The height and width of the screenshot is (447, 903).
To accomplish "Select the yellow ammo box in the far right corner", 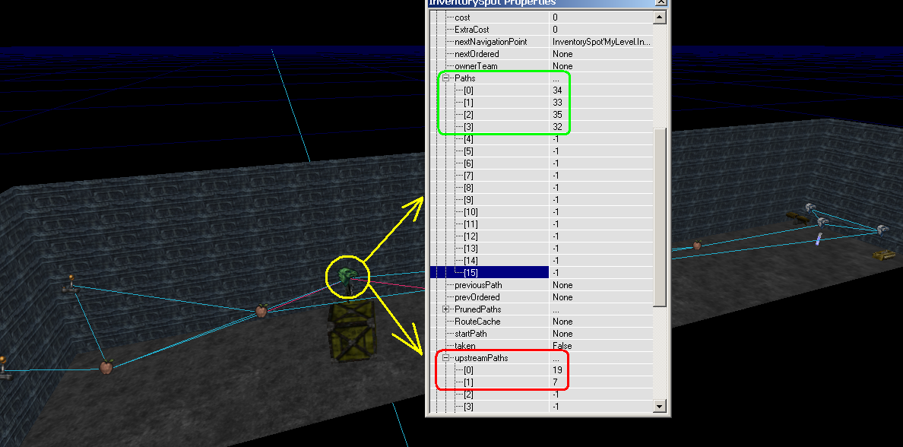I will tap(884, 254).
